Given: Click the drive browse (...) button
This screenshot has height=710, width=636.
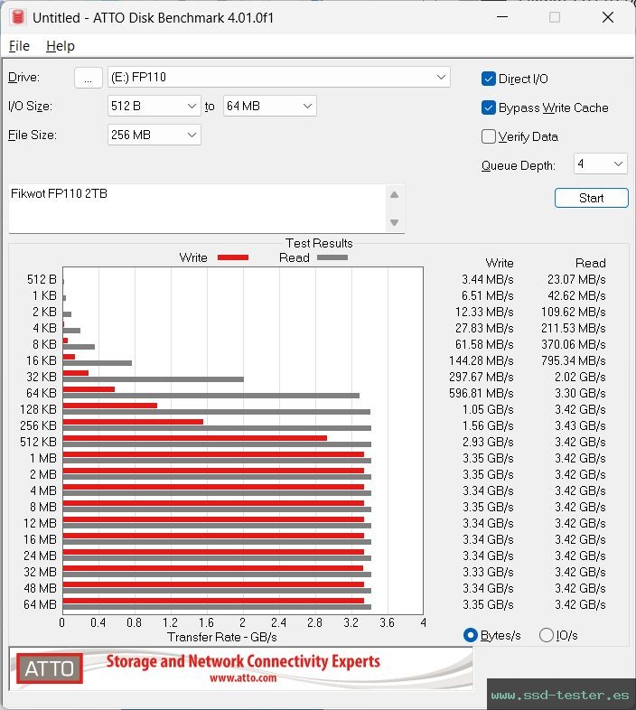Looking at the screenshot, I should 88,78.
